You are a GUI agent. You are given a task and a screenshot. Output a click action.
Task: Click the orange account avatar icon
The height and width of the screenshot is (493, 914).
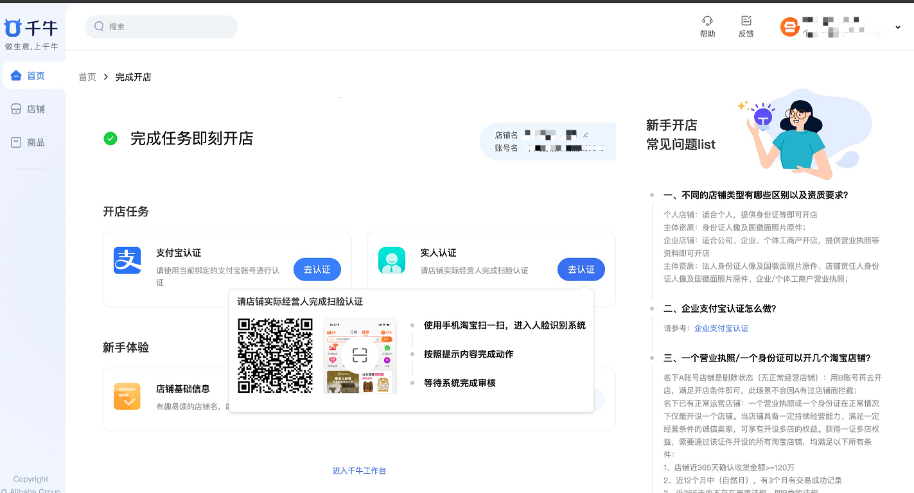click(x=789, y=27)
